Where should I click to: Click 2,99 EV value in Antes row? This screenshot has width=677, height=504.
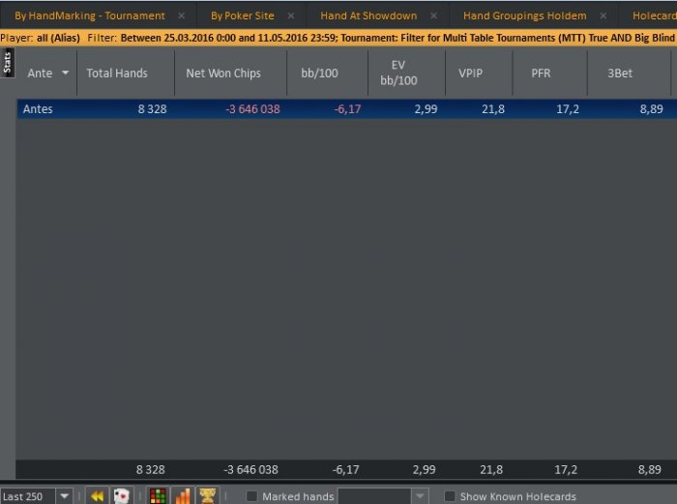click(x=426, y=109)
